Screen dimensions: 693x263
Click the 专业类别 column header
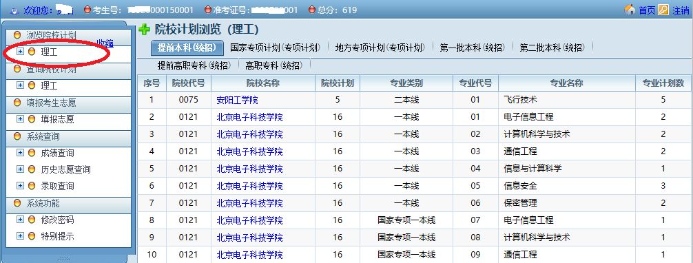406,83
